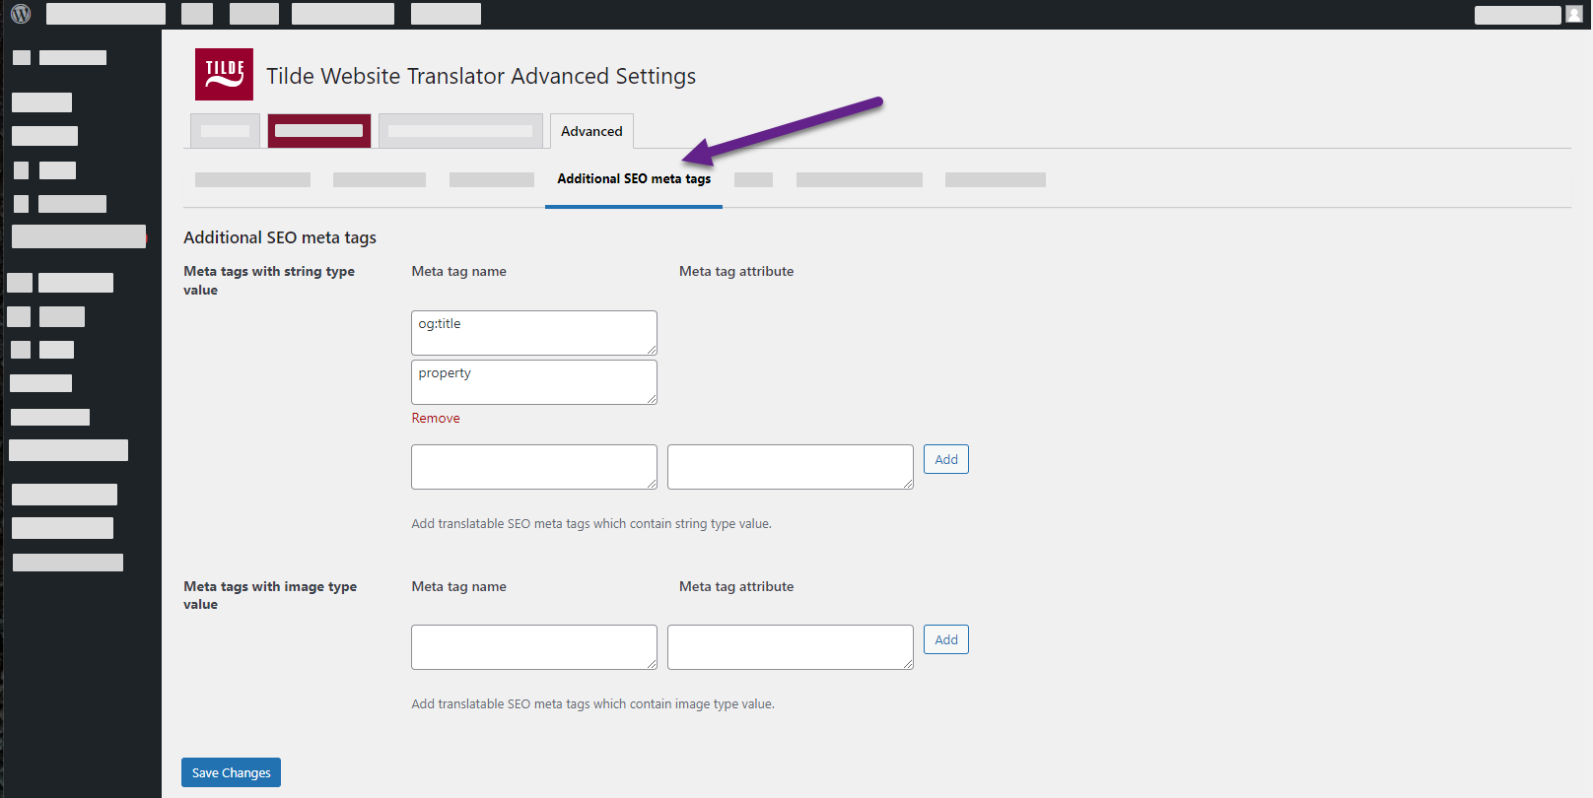The width and height of the screenshot is (1593, 798).
Task: Add the image type meta tag
Action: coord(946,639)
